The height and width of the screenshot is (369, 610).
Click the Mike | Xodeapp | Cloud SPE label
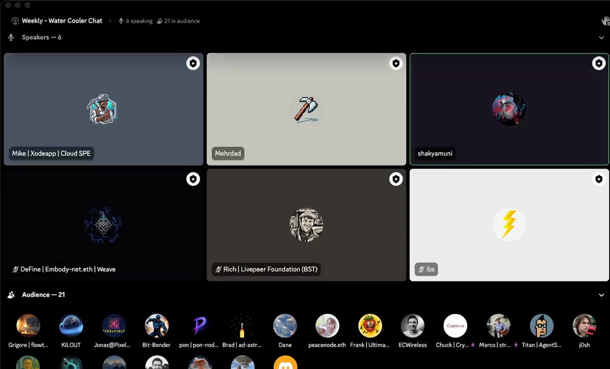51,154
